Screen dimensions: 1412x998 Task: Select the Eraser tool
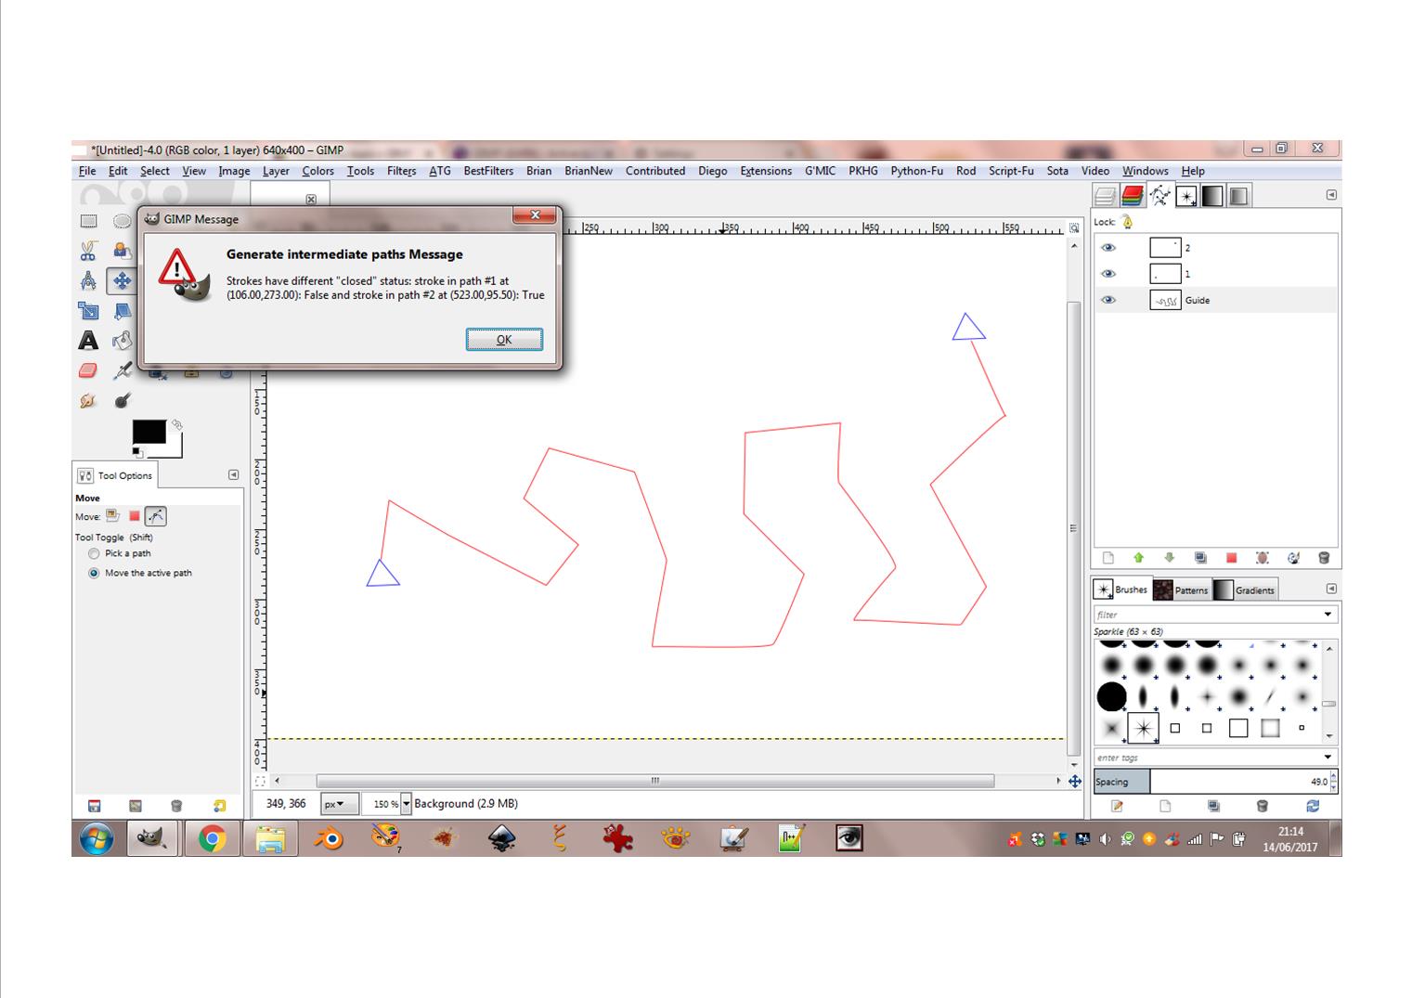point(88,370)
